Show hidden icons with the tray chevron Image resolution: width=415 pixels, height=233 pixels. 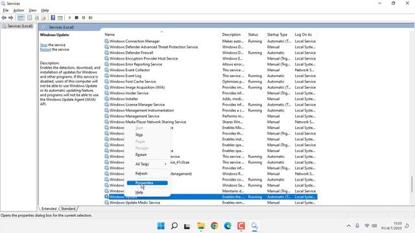coord(349,226)
